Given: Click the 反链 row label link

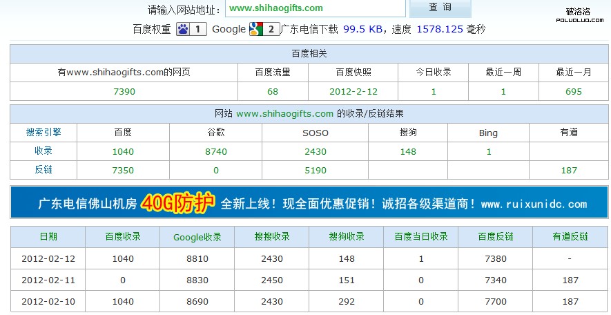Looking at the screenshot, I should pos(43,170).
